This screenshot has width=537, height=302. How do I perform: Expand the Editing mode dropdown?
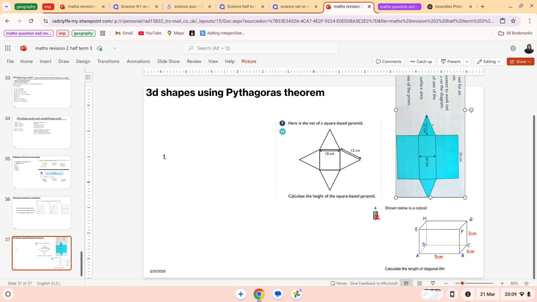(x=489, y=62)
